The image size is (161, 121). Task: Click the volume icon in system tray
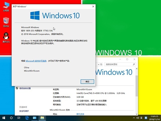click(137, 118)
